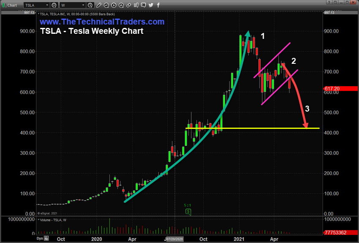This screenshot has width=359, height=243.
Task: Click the pop-out window button
Action: pyautogui.click(x=335, y=2)
